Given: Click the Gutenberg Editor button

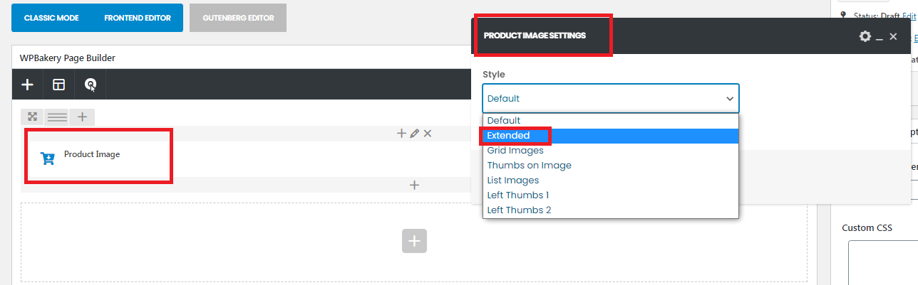Looking at the screenshot, I should tap(238, 18).
